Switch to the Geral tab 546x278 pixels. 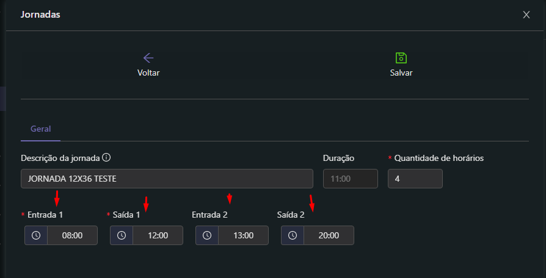tap(40, 129)
